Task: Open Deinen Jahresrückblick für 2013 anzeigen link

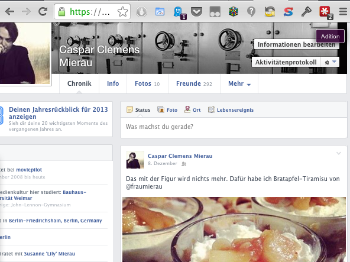Action: pyautogui.click(x=59, y=113)
